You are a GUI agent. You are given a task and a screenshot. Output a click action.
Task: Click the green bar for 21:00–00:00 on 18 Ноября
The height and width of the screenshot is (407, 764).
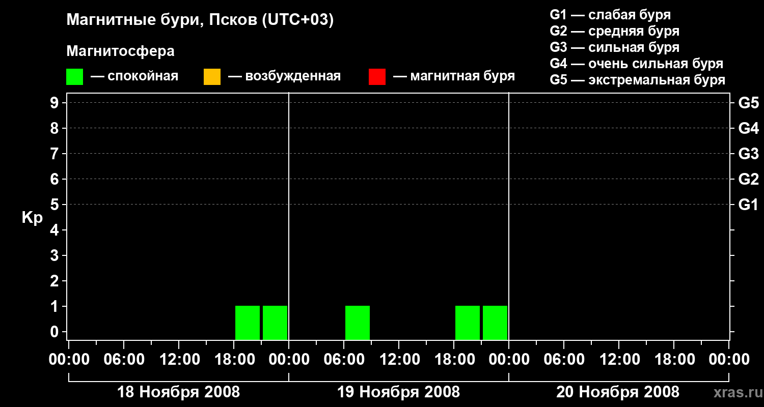click(275, 323)
